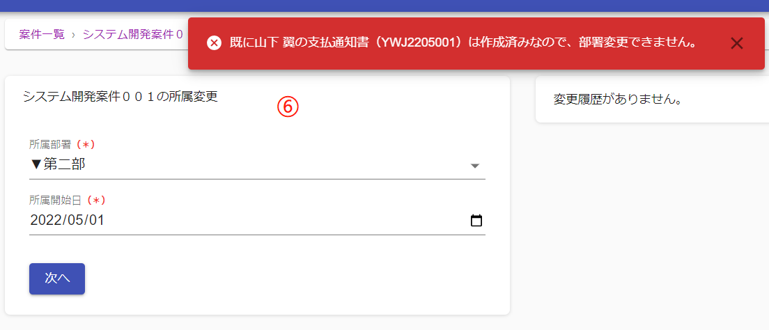
Task: Open システム開発案件 breadcrumb link
Action: click(x=133, y=34)
